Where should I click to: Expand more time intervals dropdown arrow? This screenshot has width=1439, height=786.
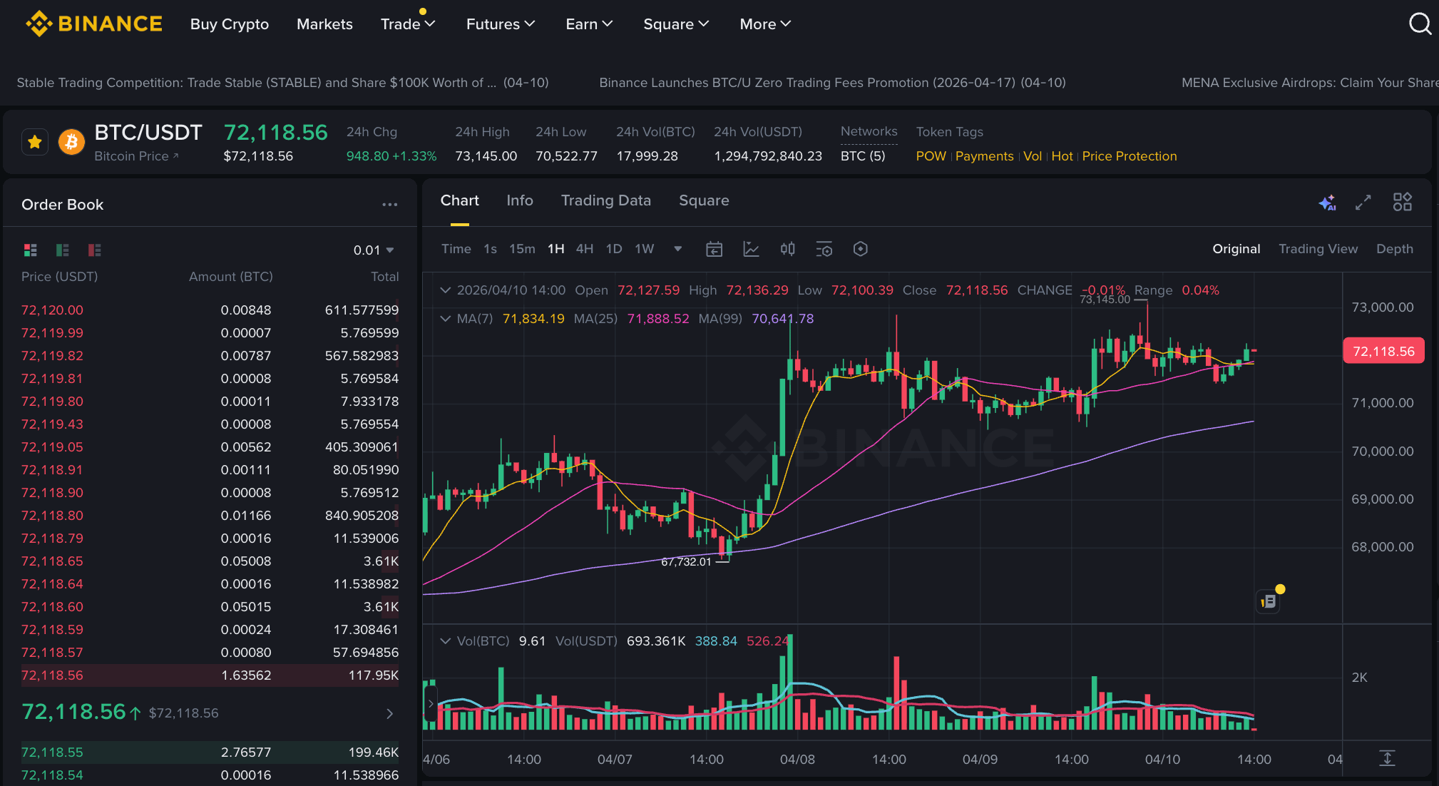tap(677, 249)
